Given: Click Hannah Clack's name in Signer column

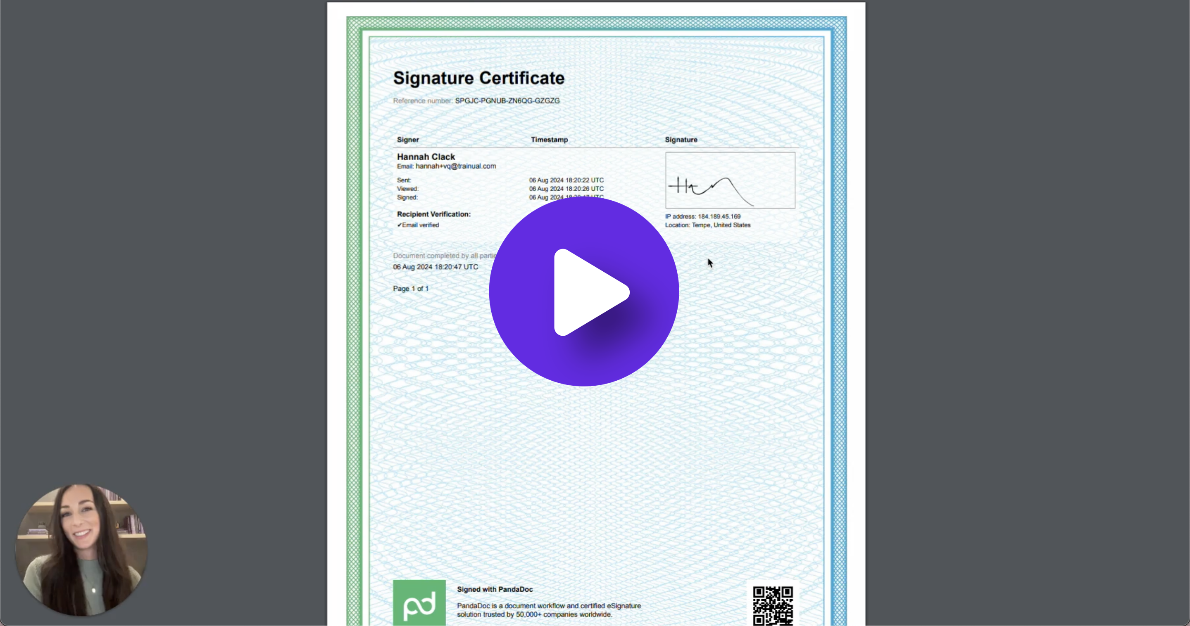Looking at the screenshot, I should 426,156.
